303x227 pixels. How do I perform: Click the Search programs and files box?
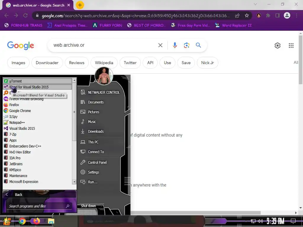point(39,206)
